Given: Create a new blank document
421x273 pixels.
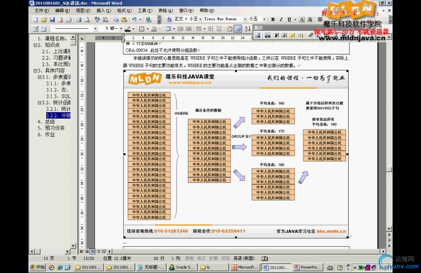Looking at the screenshot, I should [36, 19].
